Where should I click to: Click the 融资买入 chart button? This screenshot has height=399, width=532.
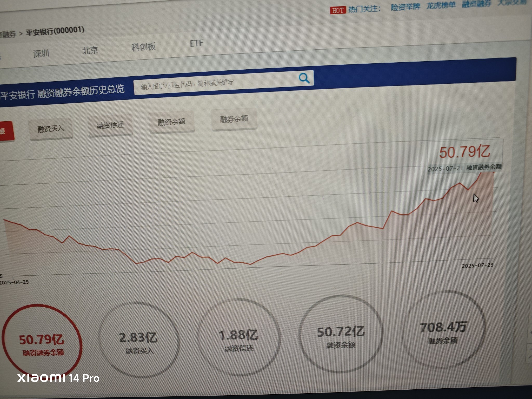pyautogui.click(x=51, y=129)
